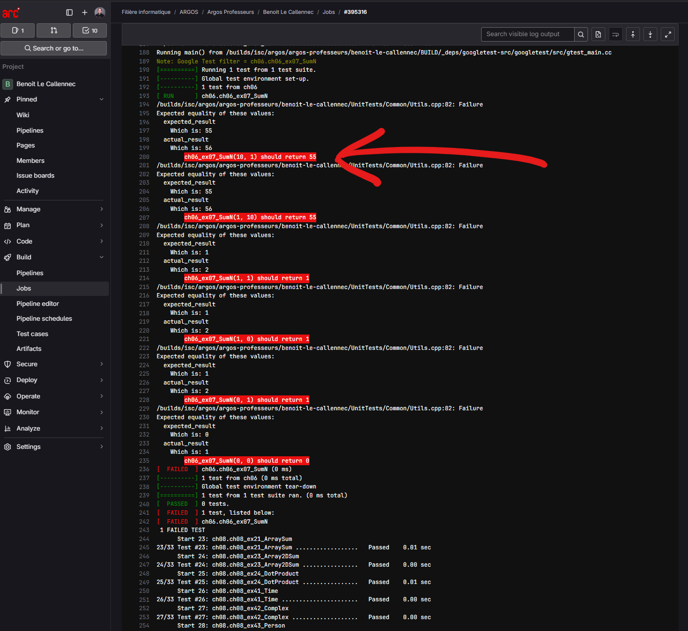Open the to-do list showing 10
688x631 pixels.
point(90,31)
